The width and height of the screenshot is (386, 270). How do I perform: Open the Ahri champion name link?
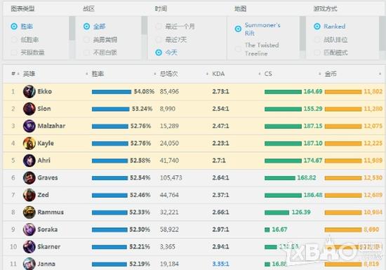tap(44, 161)
